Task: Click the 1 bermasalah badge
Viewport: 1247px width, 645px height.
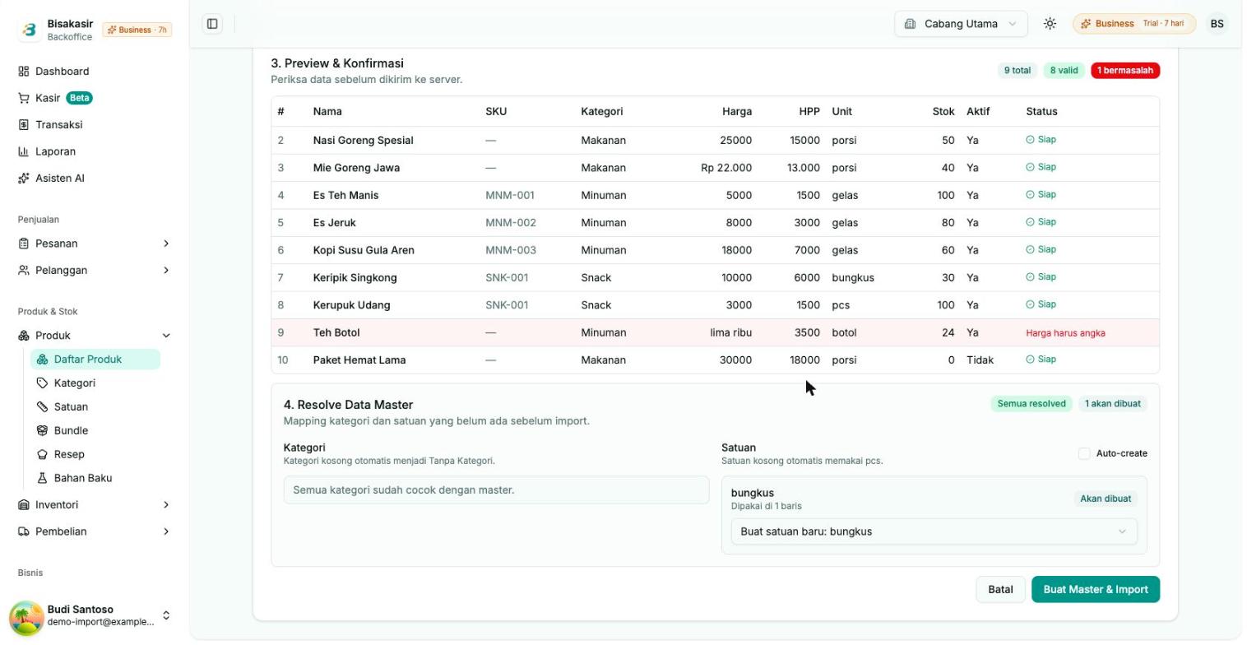Action: click(x=1125, y=71)
